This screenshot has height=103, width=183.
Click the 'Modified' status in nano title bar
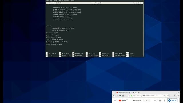pyautogui.click(x=137, y=3)
